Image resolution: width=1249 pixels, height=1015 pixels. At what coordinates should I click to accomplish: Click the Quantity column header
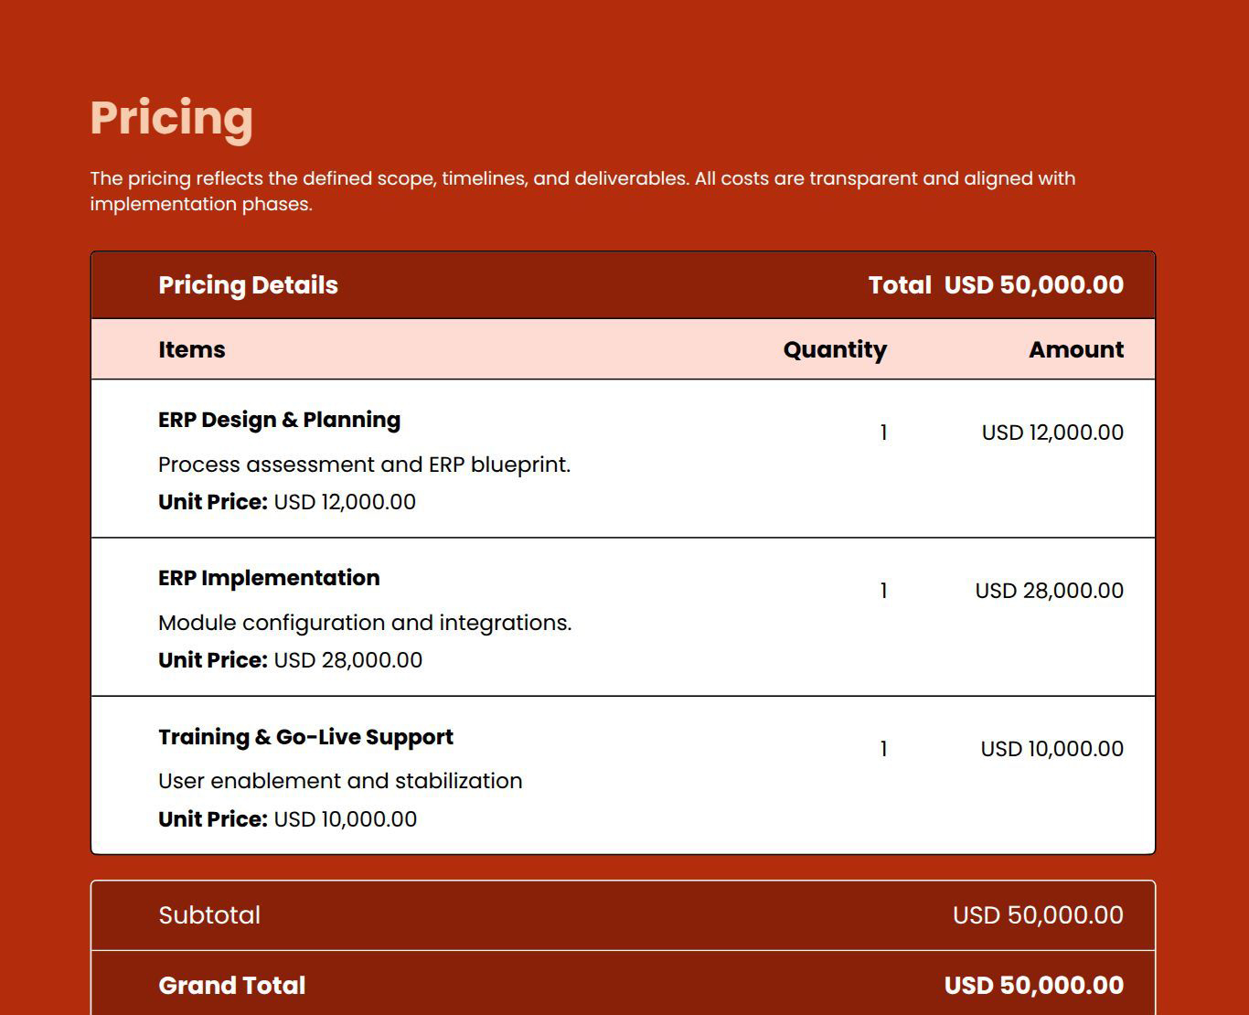click(834, 349)
